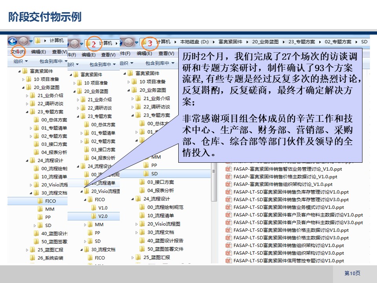Select the 40_蓝图设计报告 folder

click(x=165, y=241)
